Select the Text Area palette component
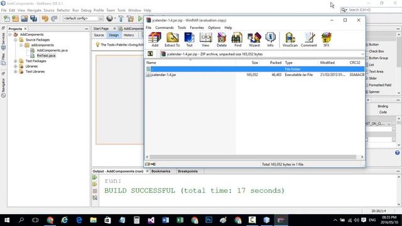The height and width of the screenshot is (226, 402). (376, 72)
